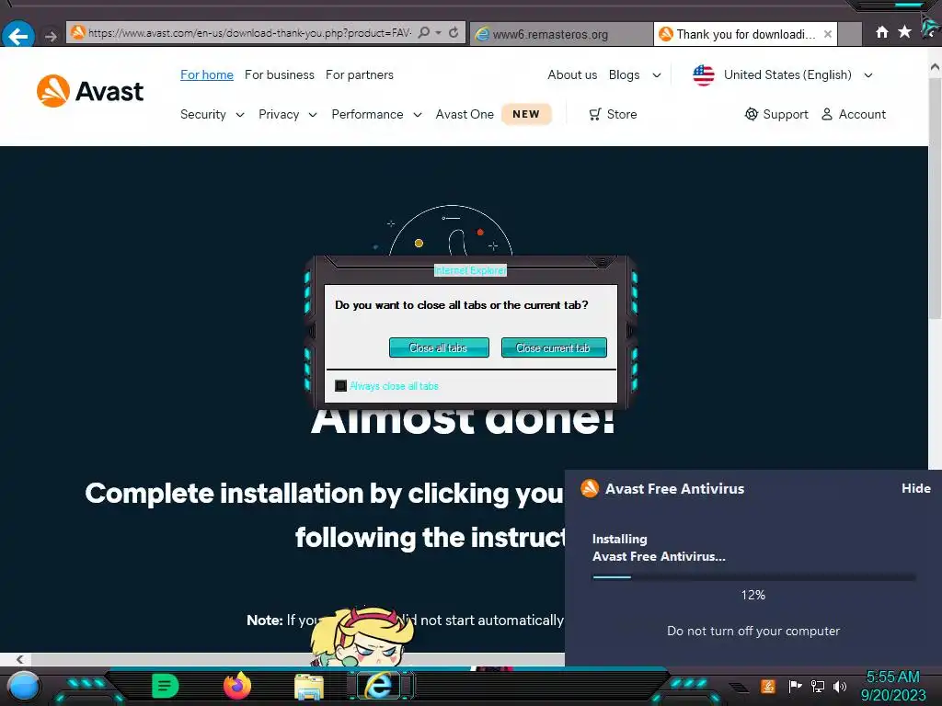Open address bar search dropdown arrow
Image resolution: width=942 pixels, height=706 pixels.
[x=439, y=32]
